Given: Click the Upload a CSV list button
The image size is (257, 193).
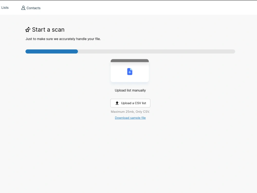Looking at the screenshot, I should tap(130, 103).
